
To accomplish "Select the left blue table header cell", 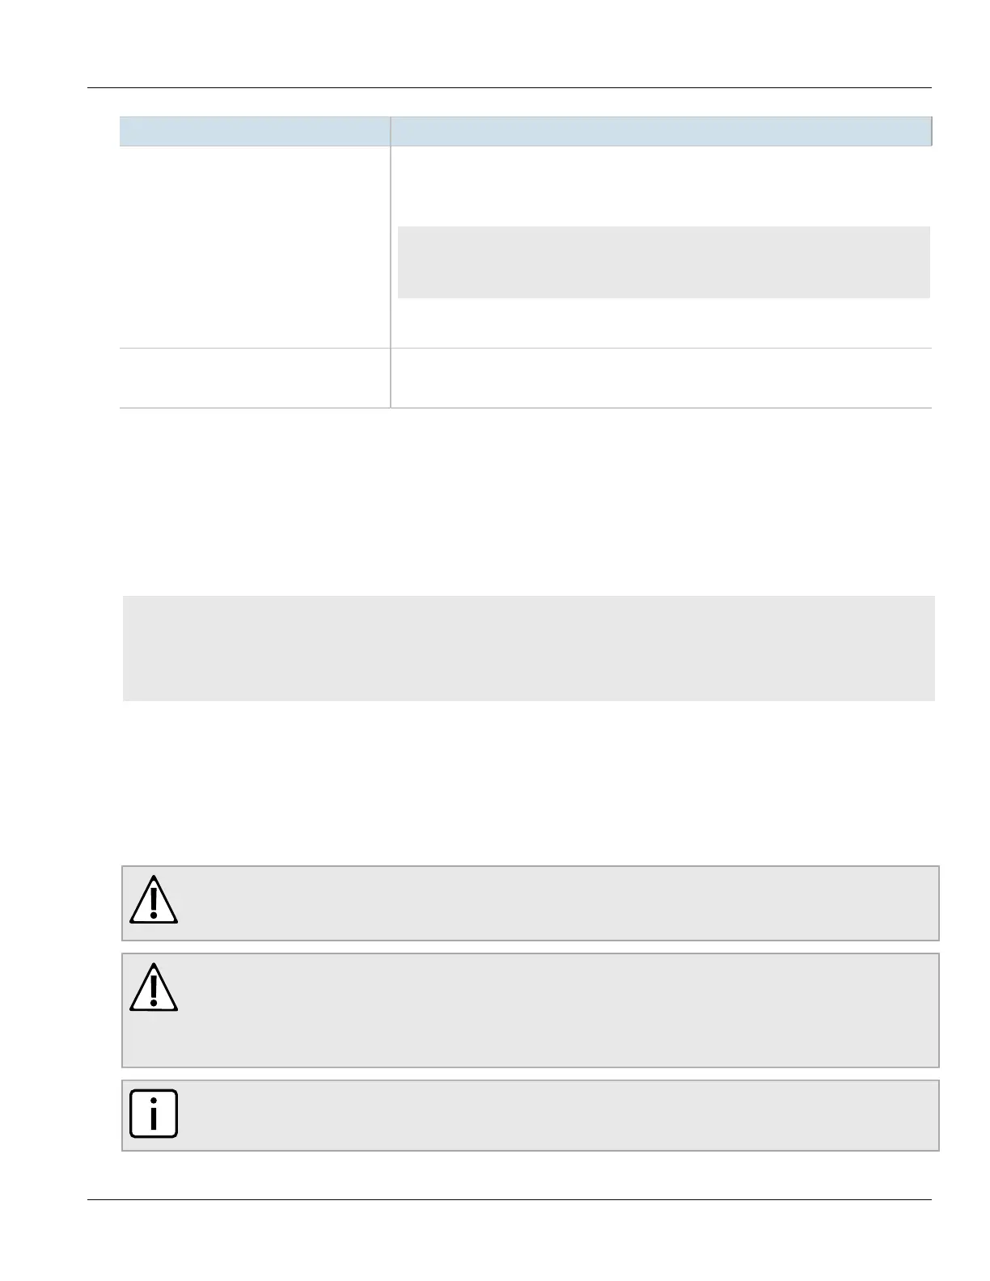I will (255, 131).
